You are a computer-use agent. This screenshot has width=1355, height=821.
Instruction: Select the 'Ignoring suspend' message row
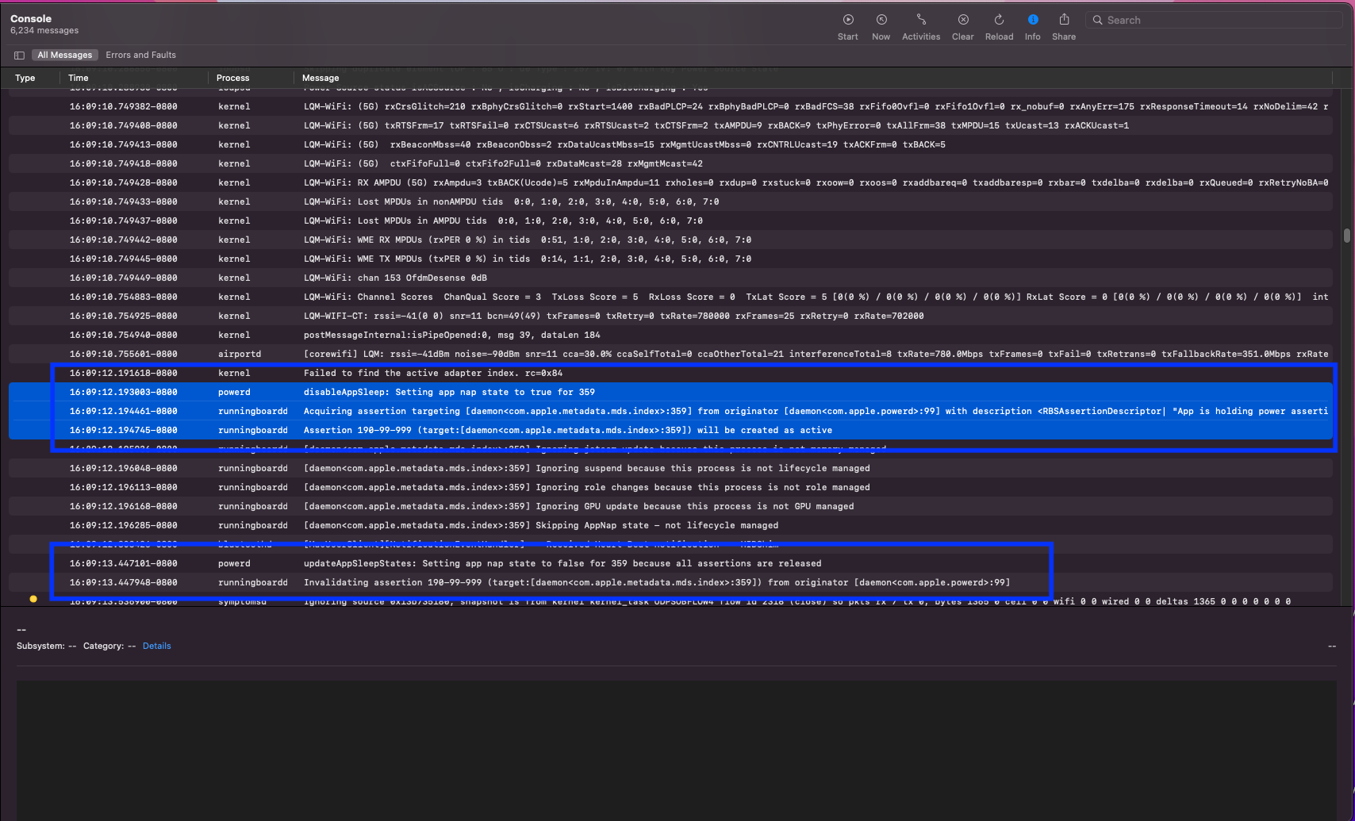coord(587,468)
